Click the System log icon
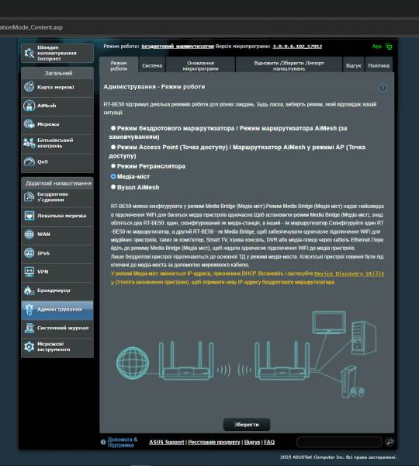Image resolution: width=419 pixels, height=466 pixels. [29, 328]
